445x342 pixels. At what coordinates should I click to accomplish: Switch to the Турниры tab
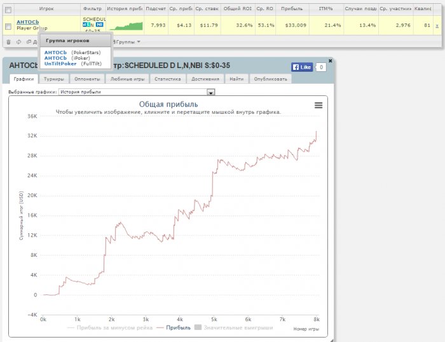tap(53, 79)
